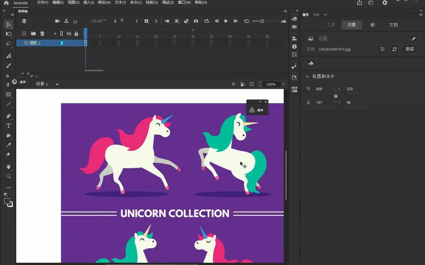
Task: Delete layer with trash icon
Action: (x=42, y=34)
